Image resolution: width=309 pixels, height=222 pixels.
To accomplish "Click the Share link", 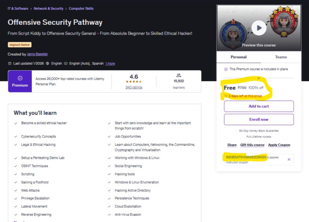I will tap(232, 145).
